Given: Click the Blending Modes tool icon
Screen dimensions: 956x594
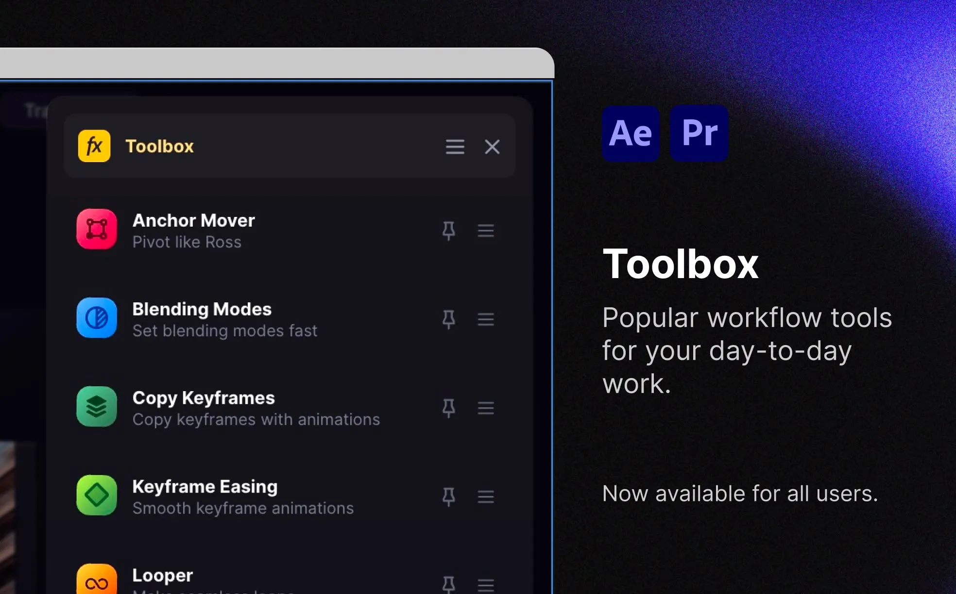Looking at the screenshot, I should click(97, 318).
